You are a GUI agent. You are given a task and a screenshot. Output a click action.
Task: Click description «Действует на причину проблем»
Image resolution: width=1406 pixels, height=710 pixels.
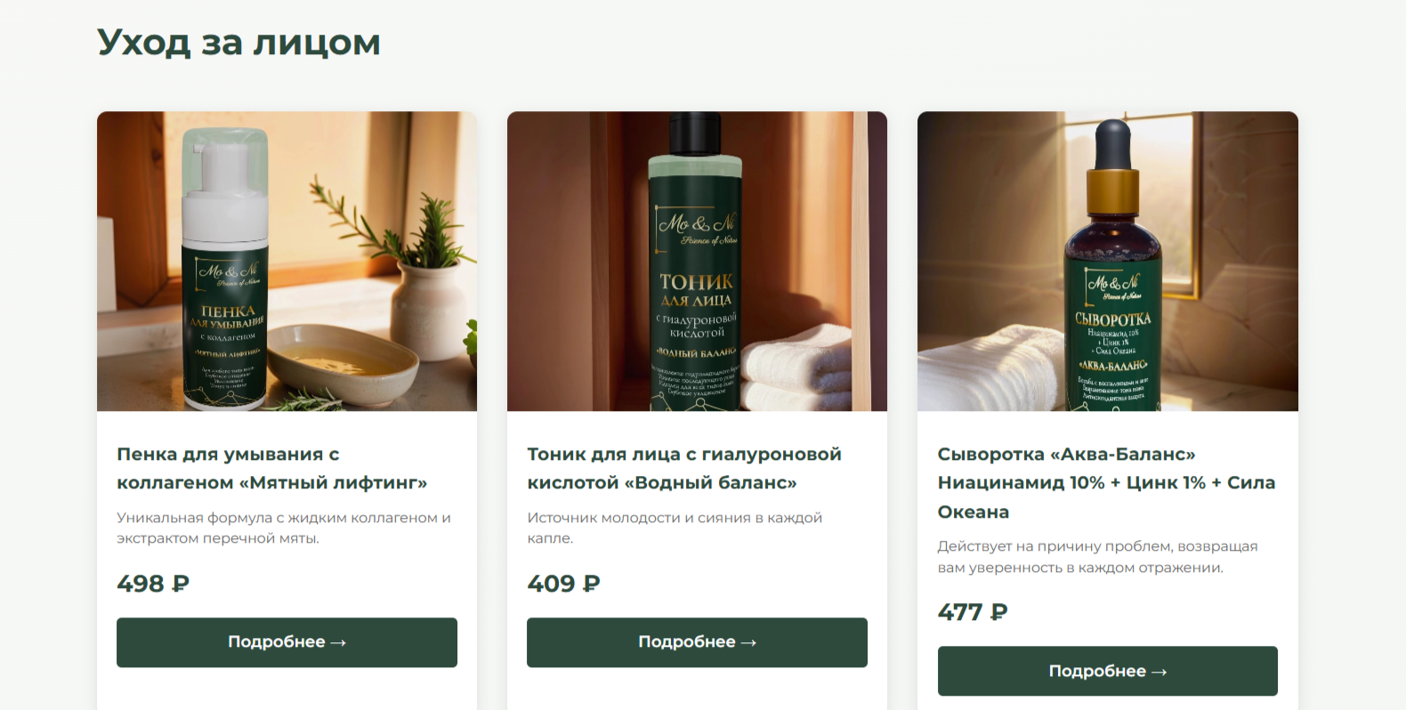1097,556
